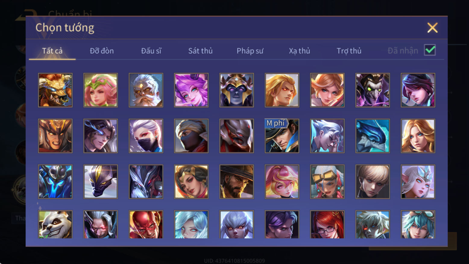Show the Sát thủ hero category
The height and width of the screenshot is (264, 469).
tap(200, 51)
